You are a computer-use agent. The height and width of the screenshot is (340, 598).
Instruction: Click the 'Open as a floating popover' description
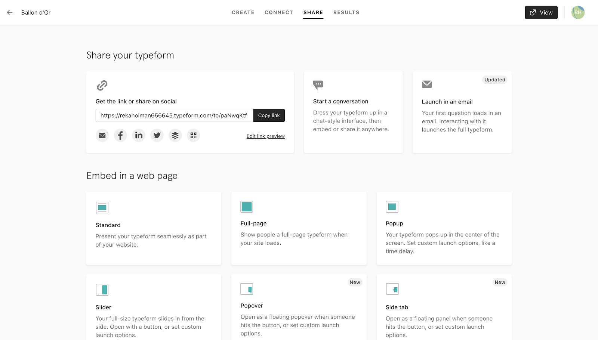[x=298, y=325]
